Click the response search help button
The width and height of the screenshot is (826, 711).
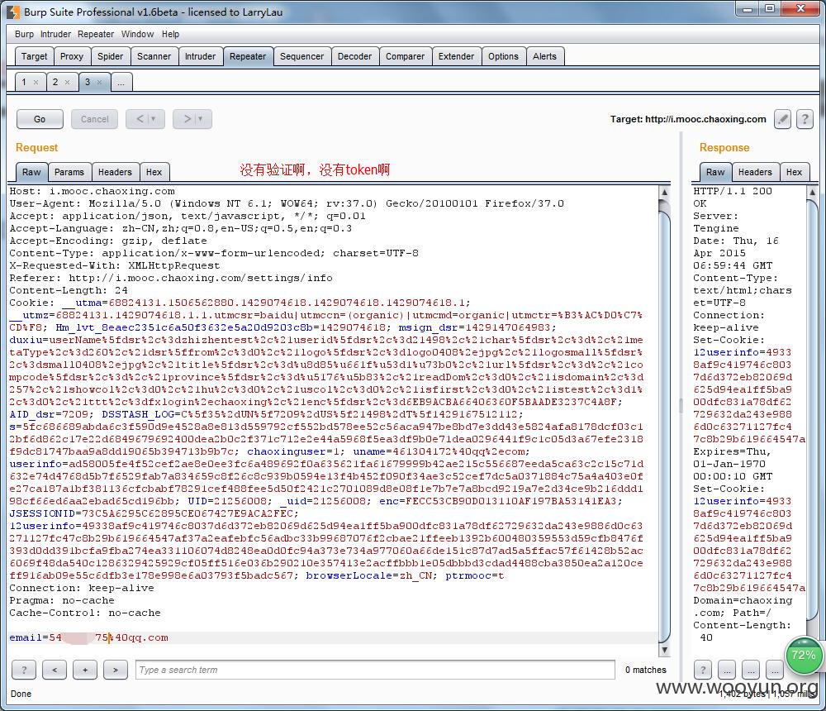tap(702, 670)
